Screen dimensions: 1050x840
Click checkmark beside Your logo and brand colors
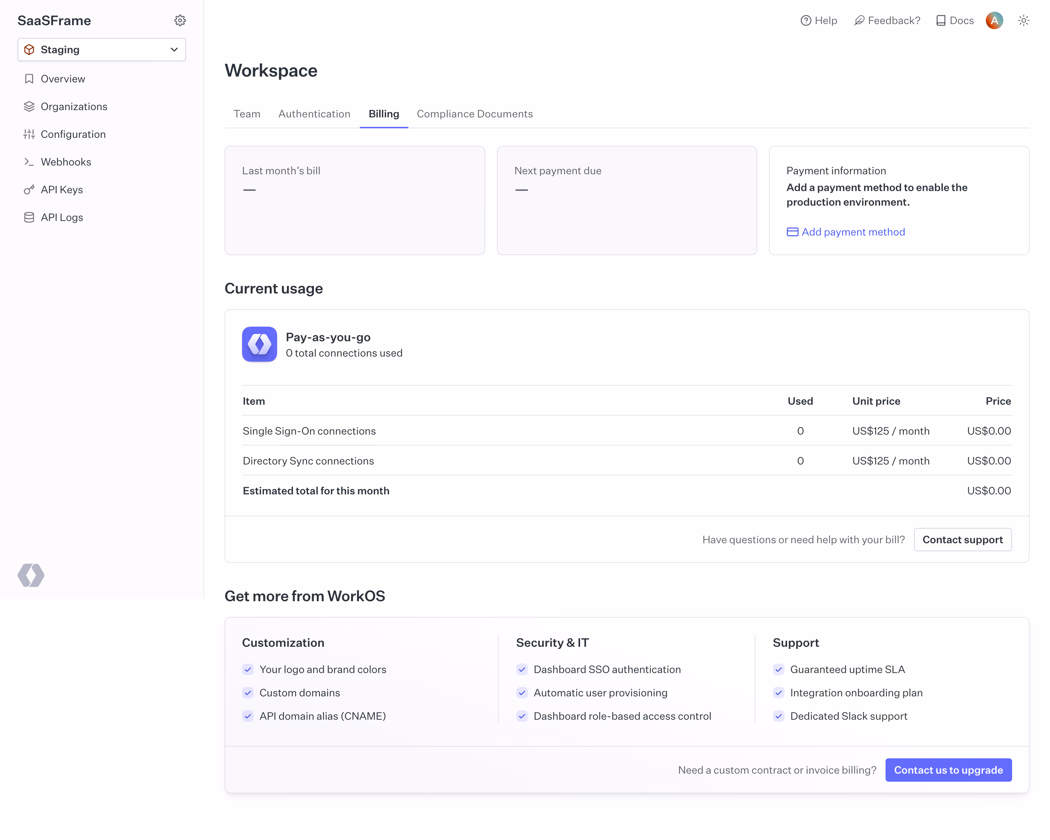tap(248, 670)
